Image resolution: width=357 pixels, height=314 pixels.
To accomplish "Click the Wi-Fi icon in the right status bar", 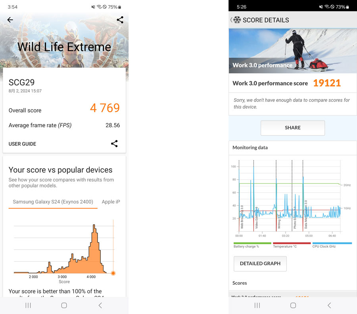I will pos(327,7).
